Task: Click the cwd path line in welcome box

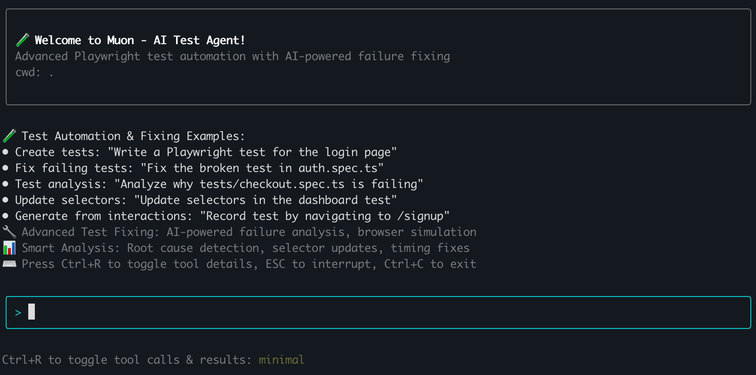Action: (34, 72)
